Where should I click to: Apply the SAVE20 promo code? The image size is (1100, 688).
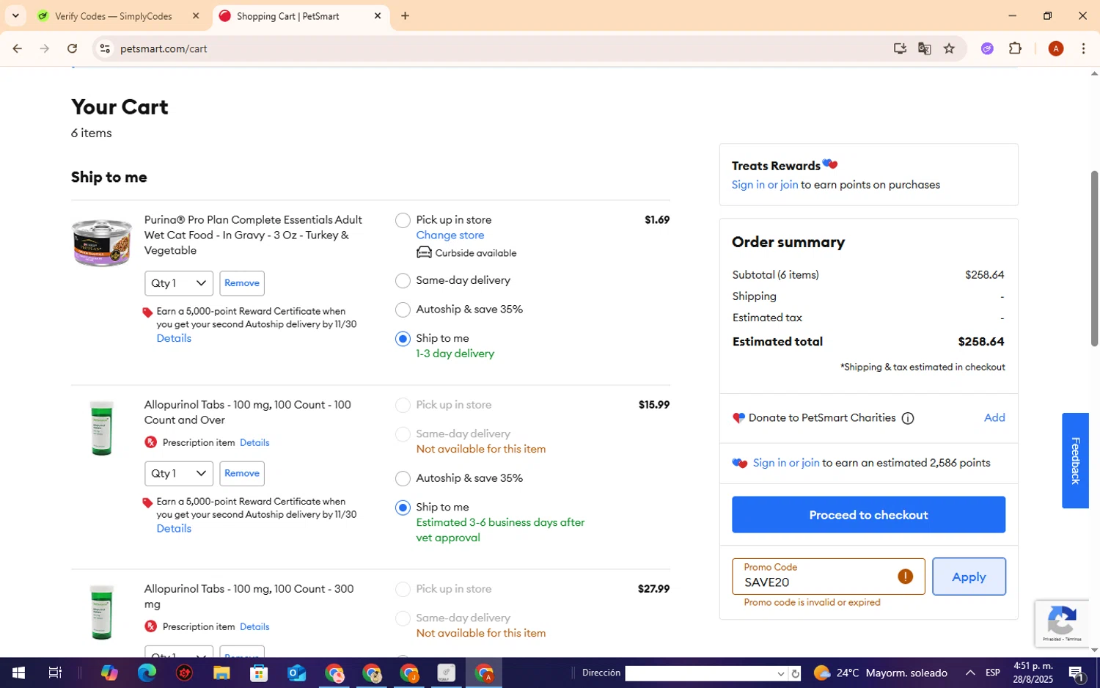969,577
